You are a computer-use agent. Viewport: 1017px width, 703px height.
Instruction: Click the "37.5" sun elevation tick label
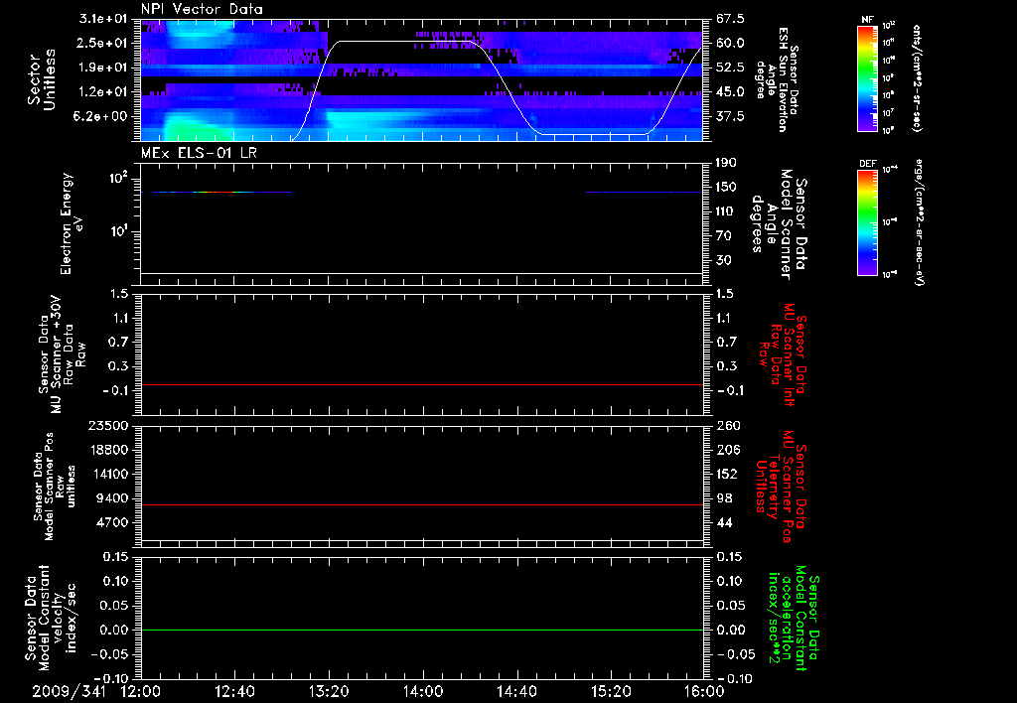point(730,117)
